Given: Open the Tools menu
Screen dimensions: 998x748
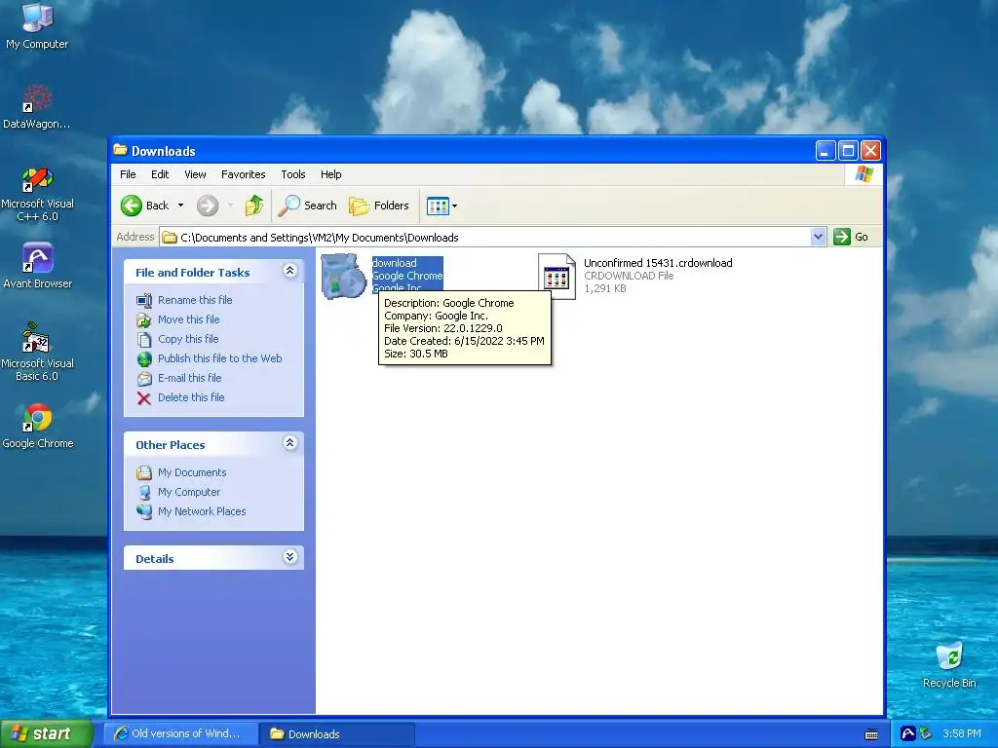Looking at the screenshot, I should (x=292, y=174).
